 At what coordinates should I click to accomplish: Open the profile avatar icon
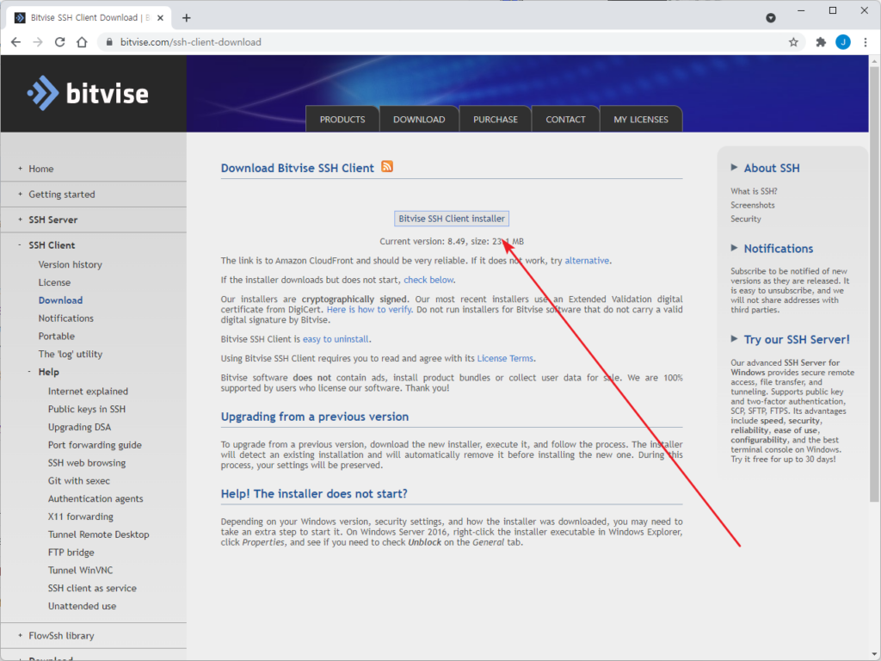pos(842,40)
